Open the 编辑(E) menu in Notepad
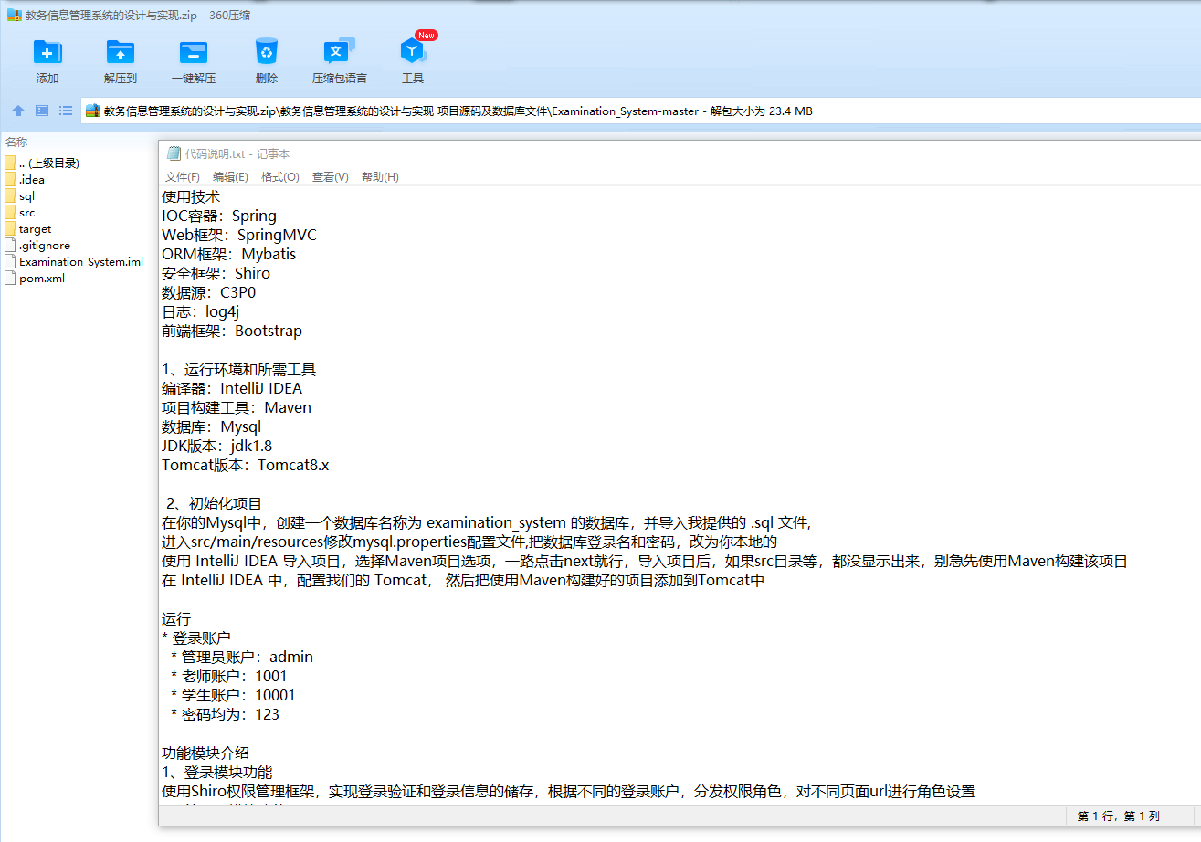The width and height of the screenshot is (1201, 842). point(230,177)
